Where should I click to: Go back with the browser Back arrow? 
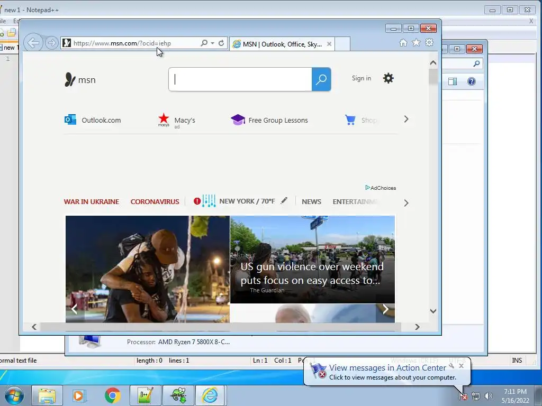click(33, 43)
